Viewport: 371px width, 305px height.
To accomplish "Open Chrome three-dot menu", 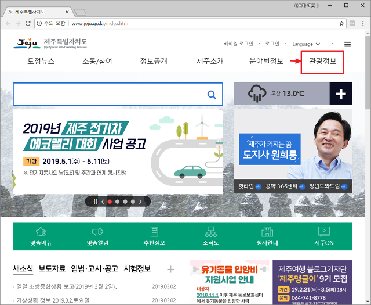I will (363, 23).
